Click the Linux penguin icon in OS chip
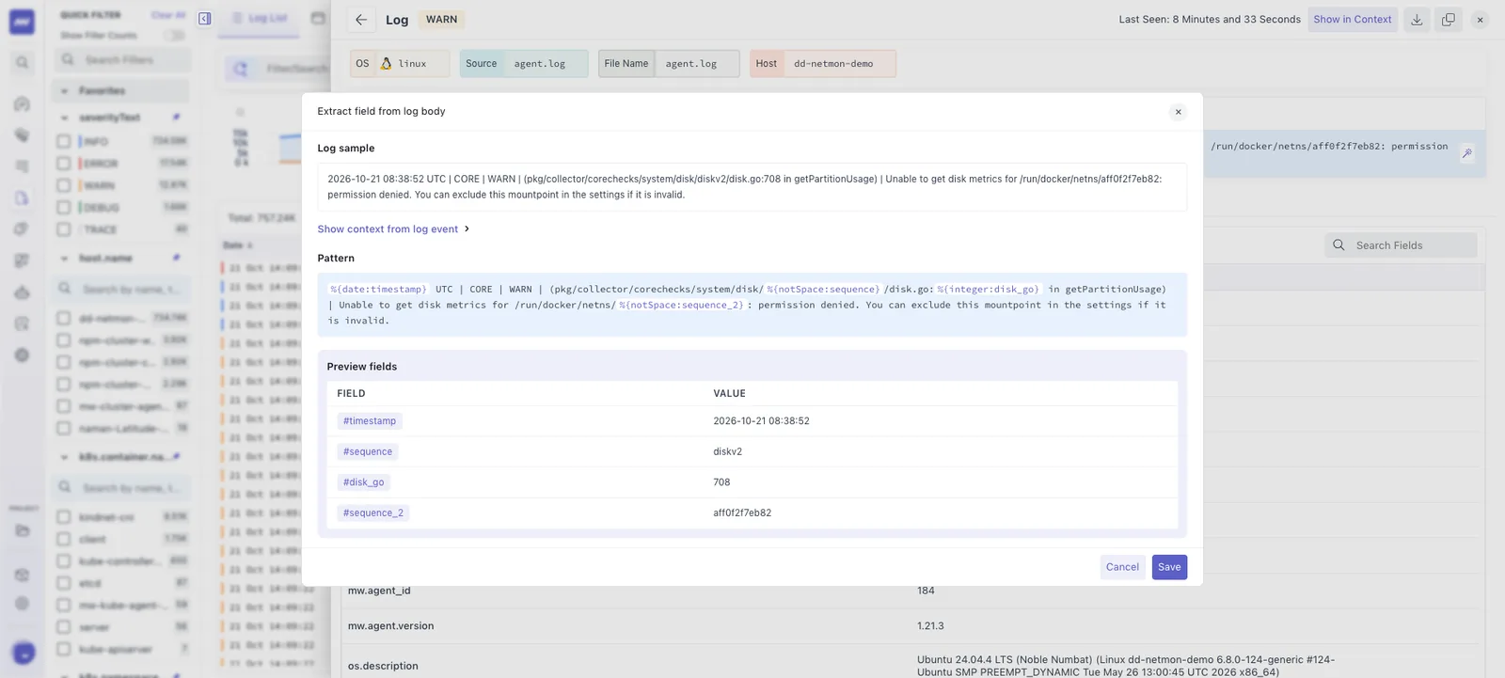 tap(386, 64)
